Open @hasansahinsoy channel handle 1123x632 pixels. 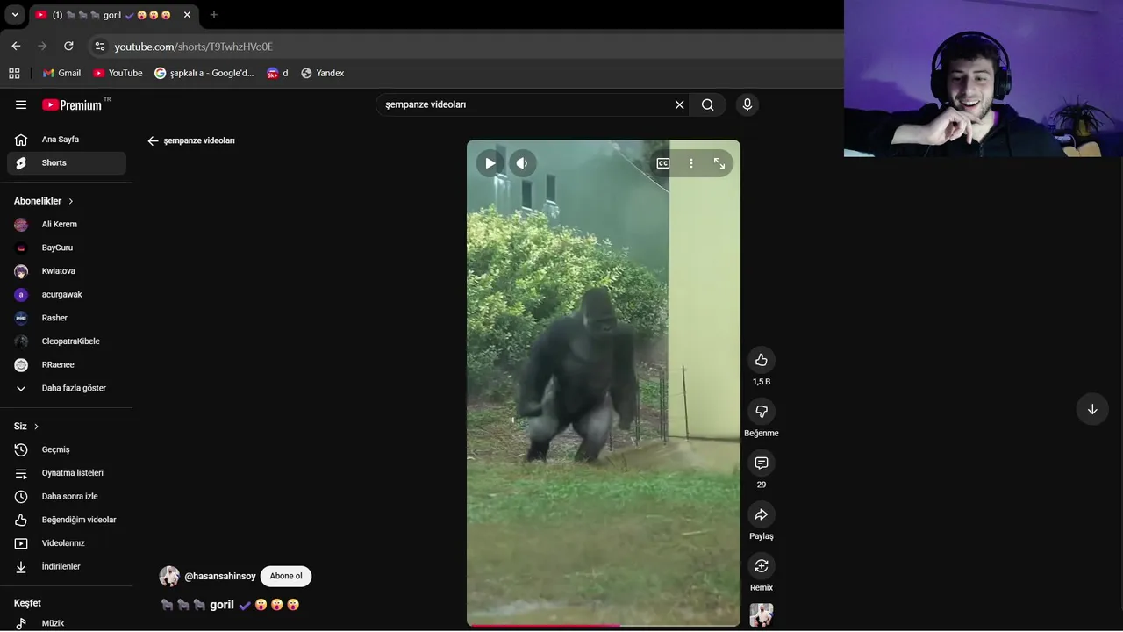tap(220, 577)
